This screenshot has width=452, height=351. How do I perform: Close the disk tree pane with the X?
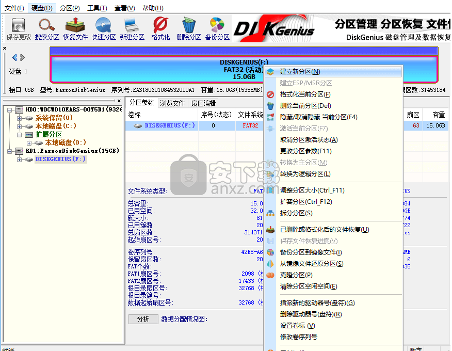pyautogui.click(x=119, y=101)
